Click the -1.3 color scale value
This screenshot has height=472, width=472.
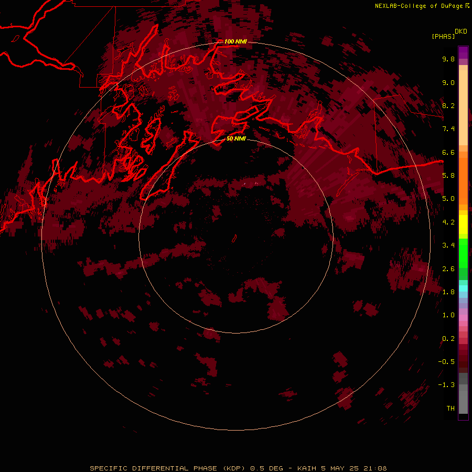446,385
